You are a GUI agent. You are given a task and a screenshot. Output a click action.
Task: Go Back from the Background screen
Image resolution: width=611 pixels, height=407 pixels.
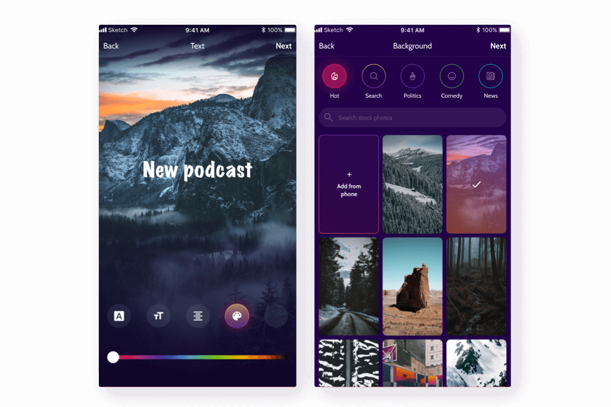326,46
